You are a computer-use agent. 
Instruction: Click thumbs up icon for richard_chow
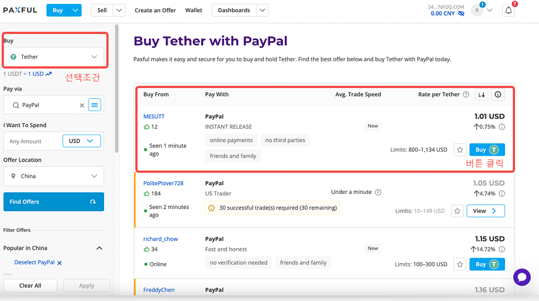coord(146,249)
